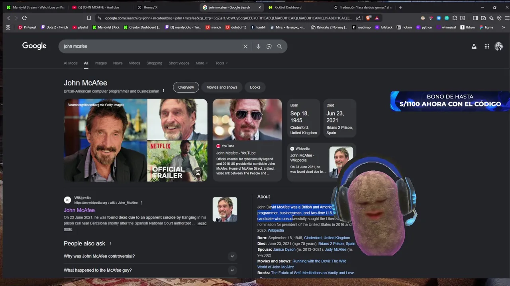Open the Running with the Devil movie link
The image size is (510, 286).
[319, 261]
